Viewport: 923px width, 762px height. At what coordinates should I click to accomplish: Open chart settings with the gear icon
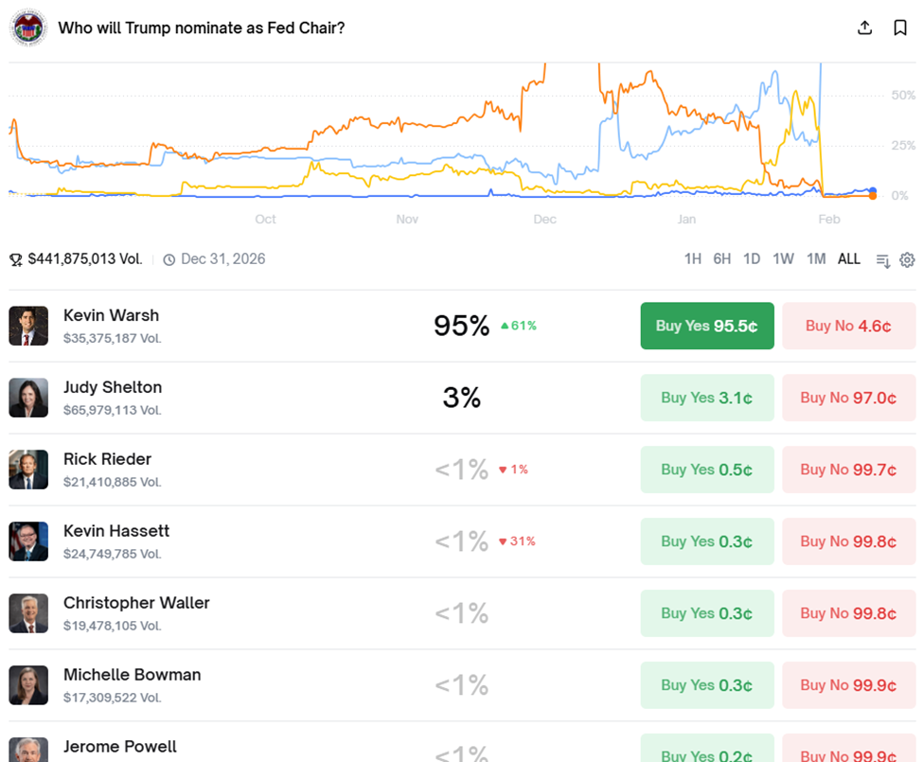pos(907,259)
